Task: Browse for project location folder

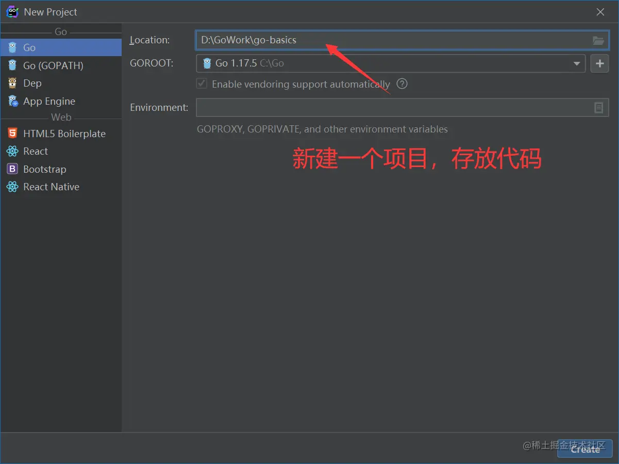Action: pos(598,40)
